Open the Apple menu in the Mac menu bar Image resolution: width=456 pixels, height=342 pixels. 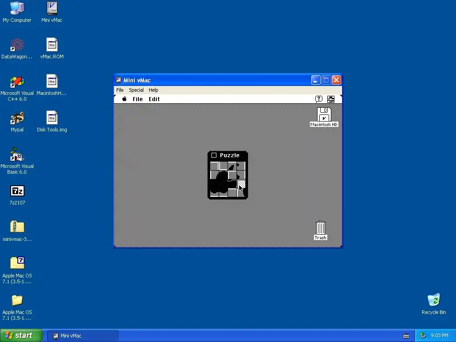click(125, 99)
